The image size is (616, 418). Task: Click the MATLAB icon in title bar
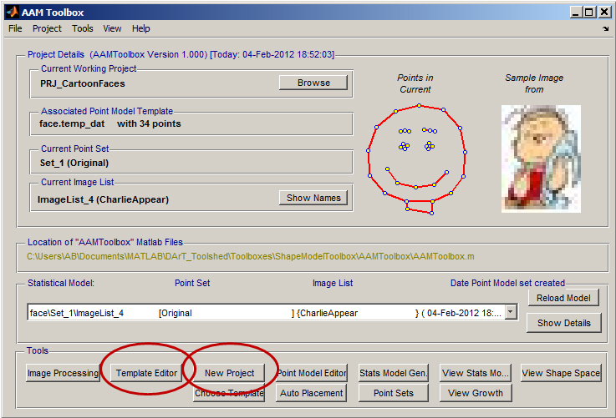(x=11, y=13)
